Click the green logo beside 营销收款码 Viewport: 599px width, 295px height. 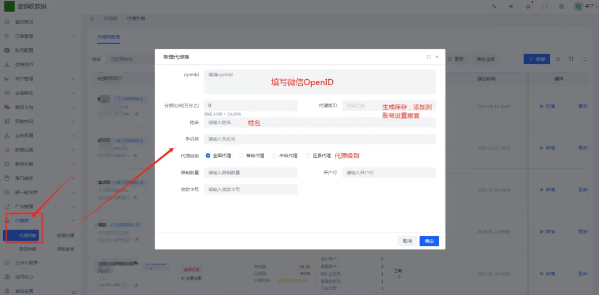pos(9,7)
